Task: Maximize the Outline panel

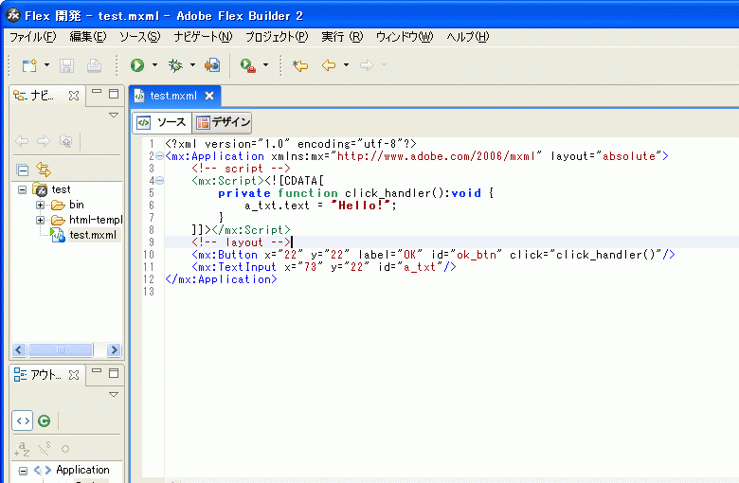Action: point(114,373)
